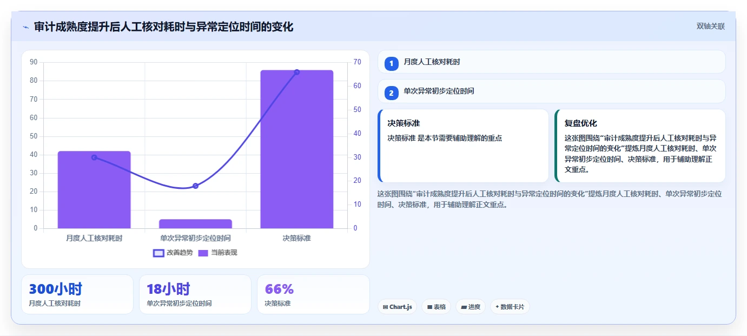Click the 改善趋势 legend color box
This screenshot has height=336, width=747.
158,253
